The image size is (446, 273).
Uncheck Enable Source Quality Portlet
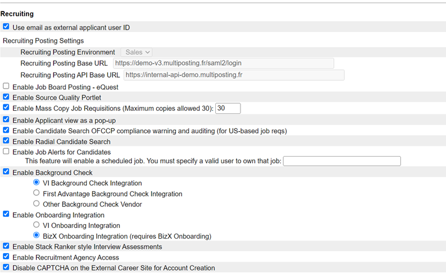pyautogui.click(x=6, y=97)
